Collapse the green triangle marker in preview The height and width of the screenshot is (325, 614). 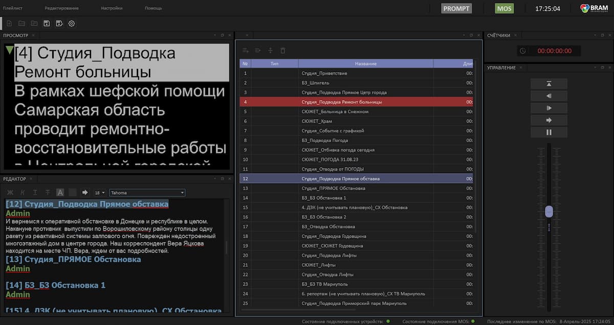point(10,50)
